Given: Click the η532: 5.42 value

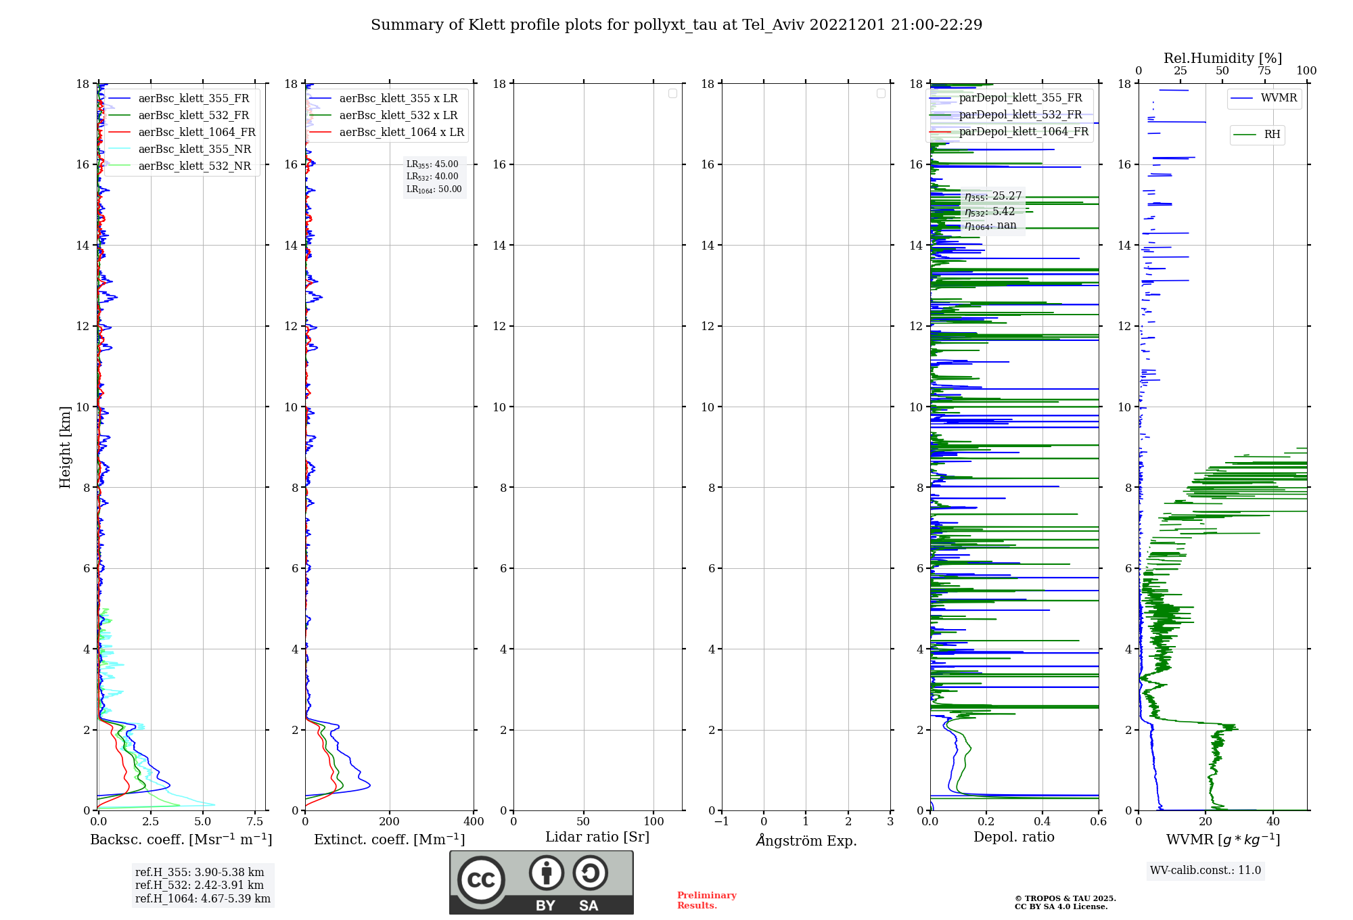Looking at the screenshot, I should tap(990, 212).
